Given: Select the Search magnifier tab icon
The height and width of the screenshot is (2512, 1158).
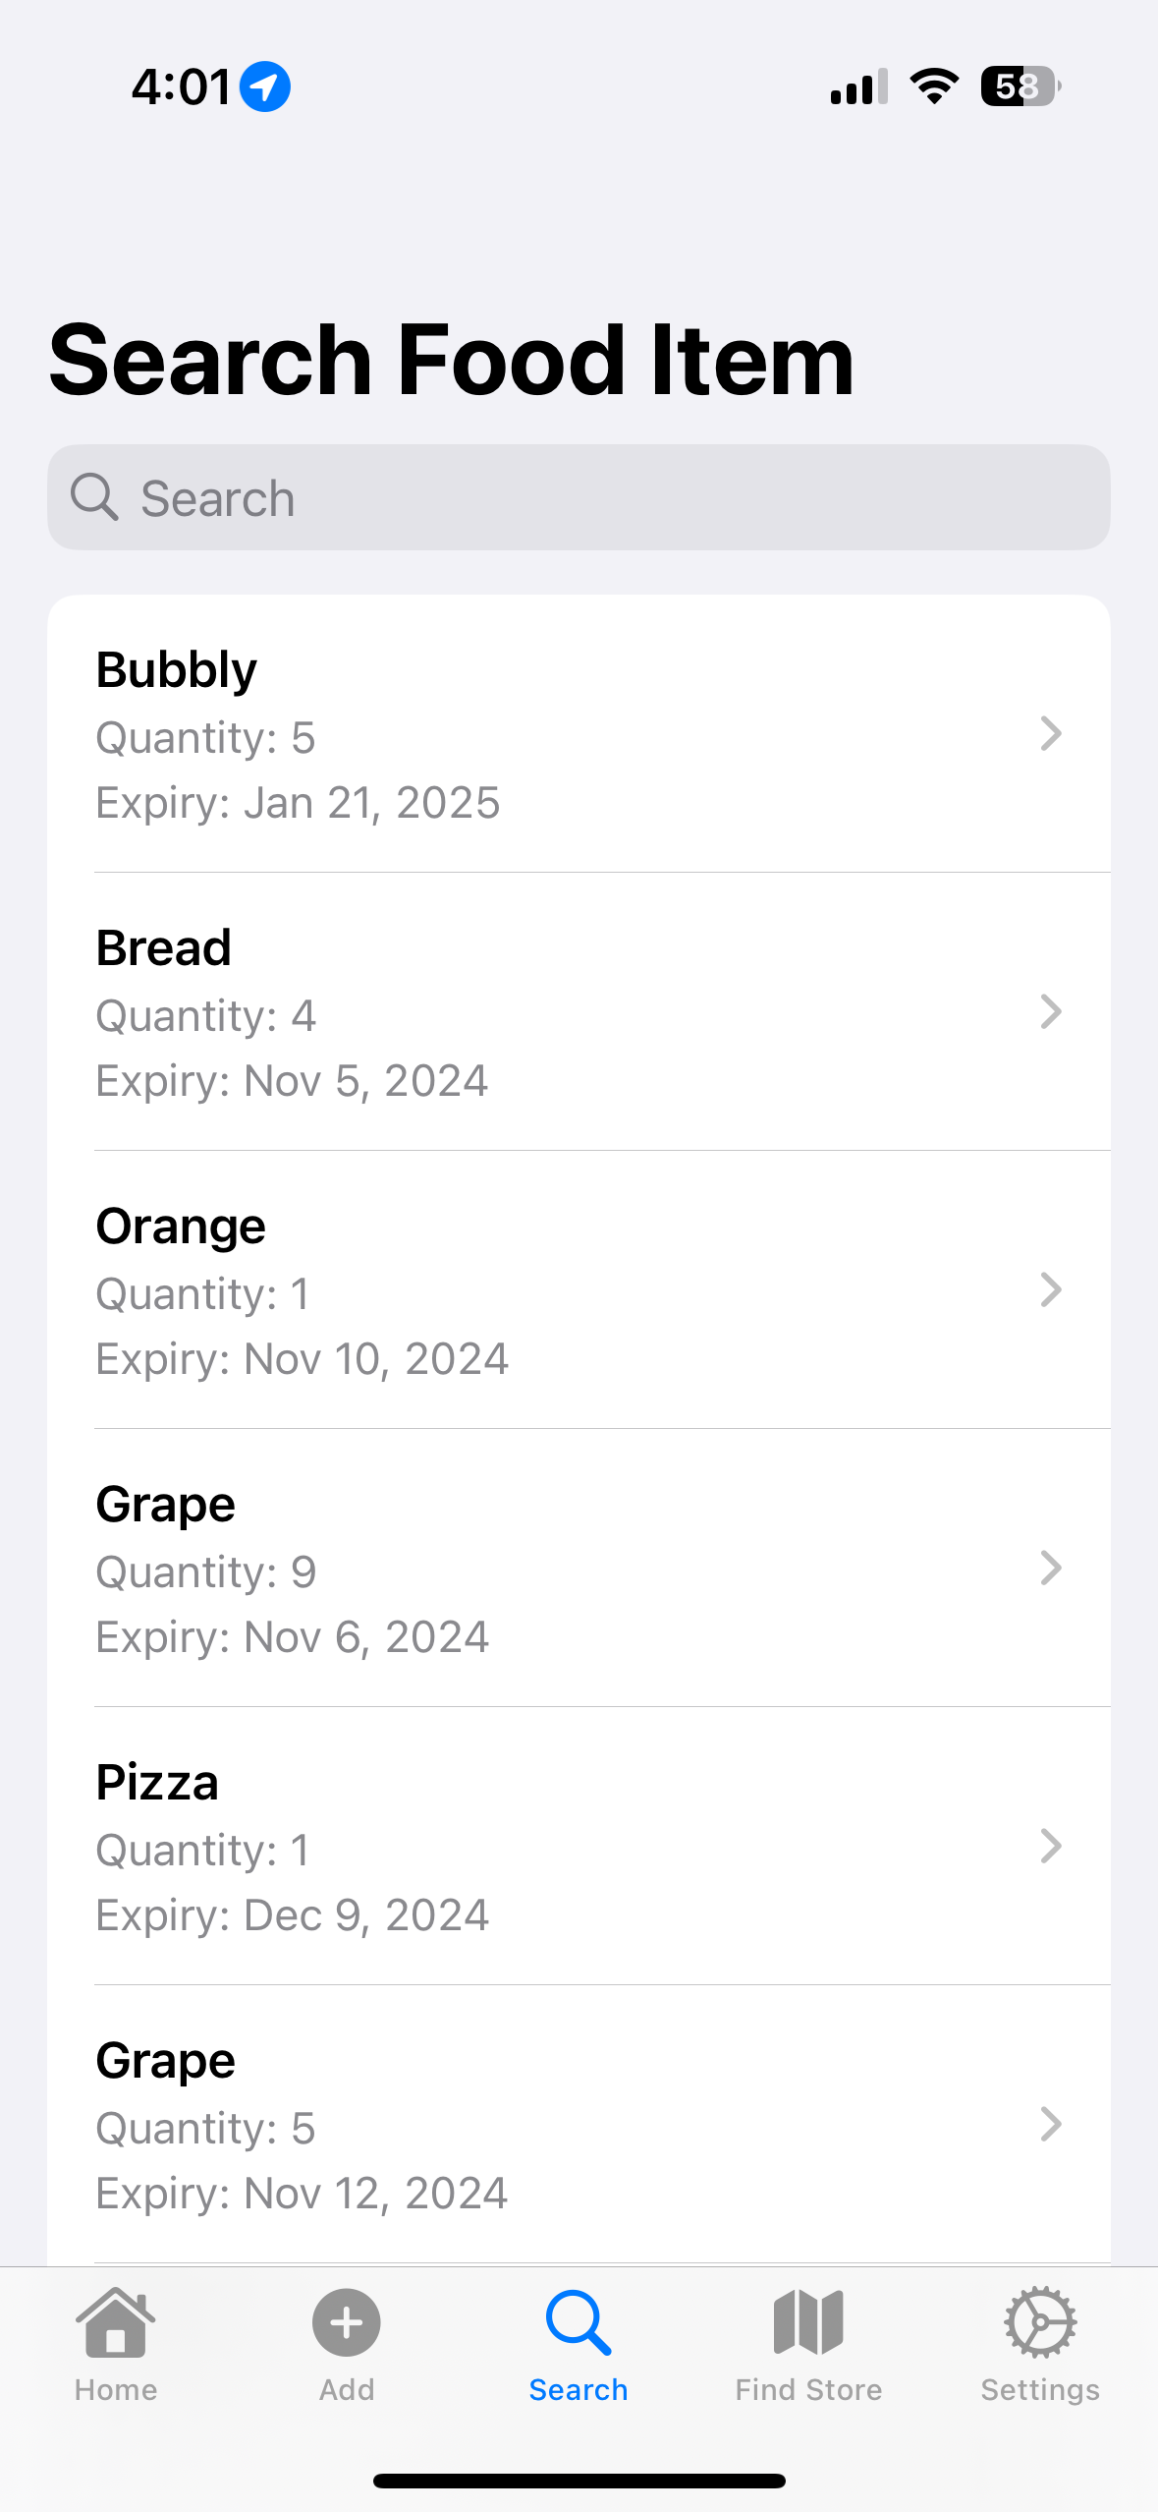Looking at the screenshot, I should (579, 2322).
